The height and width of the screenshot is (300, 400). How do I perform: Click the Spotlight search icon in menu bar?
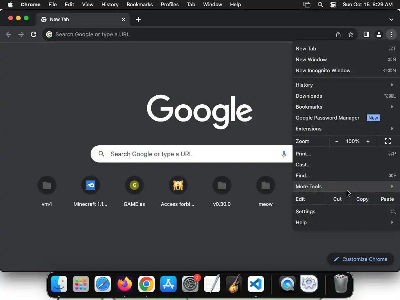[x=320, y=5]
